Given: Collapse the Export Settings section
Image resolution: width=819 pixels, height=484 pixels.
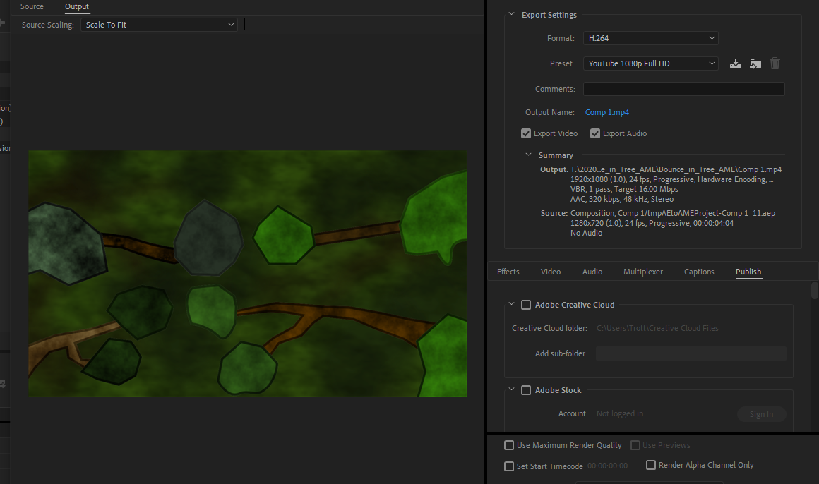Looking at the screenshot, I should click(x=511, y=14).
